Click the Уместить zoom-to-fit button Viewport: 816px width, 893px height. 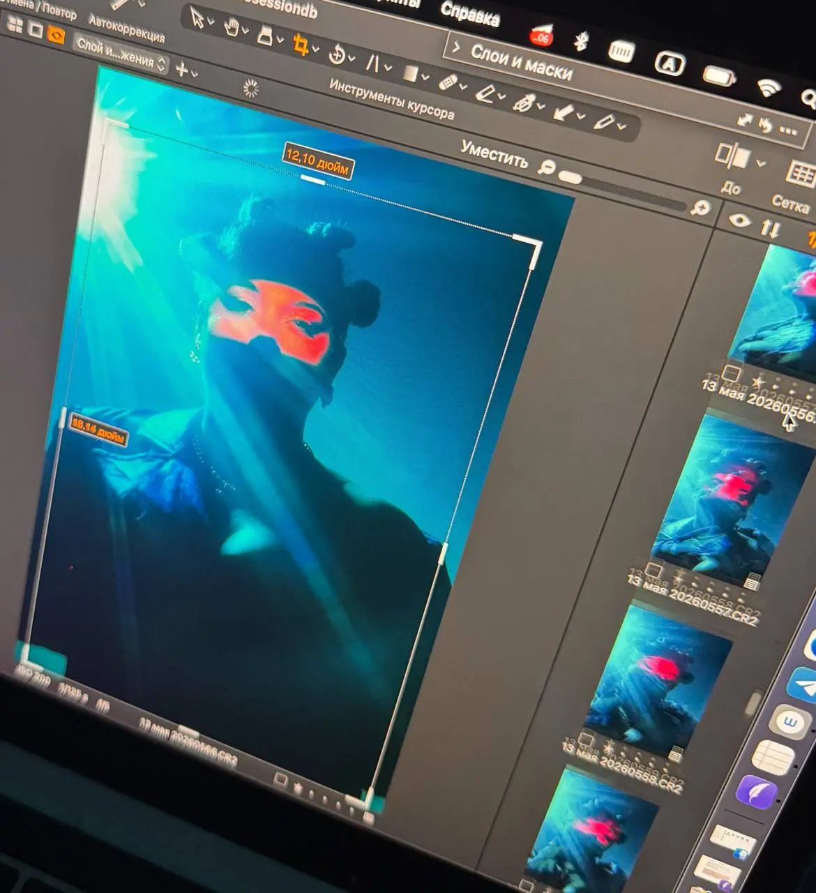494,154
